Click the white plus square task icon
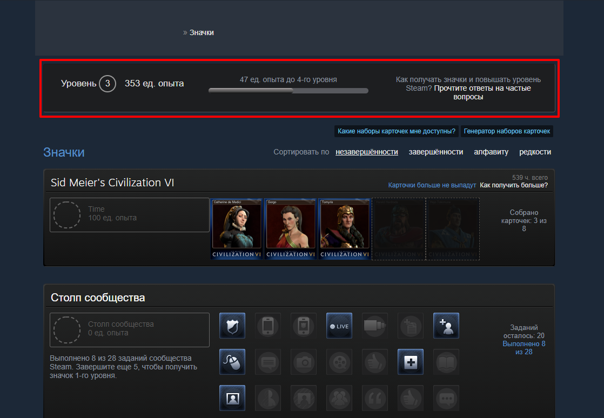The width and height of the screenshot is (604, 418). point(411,362)
